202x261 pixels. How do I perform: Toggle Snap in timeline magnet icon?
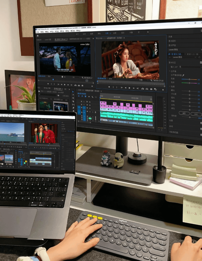[82, 96]
